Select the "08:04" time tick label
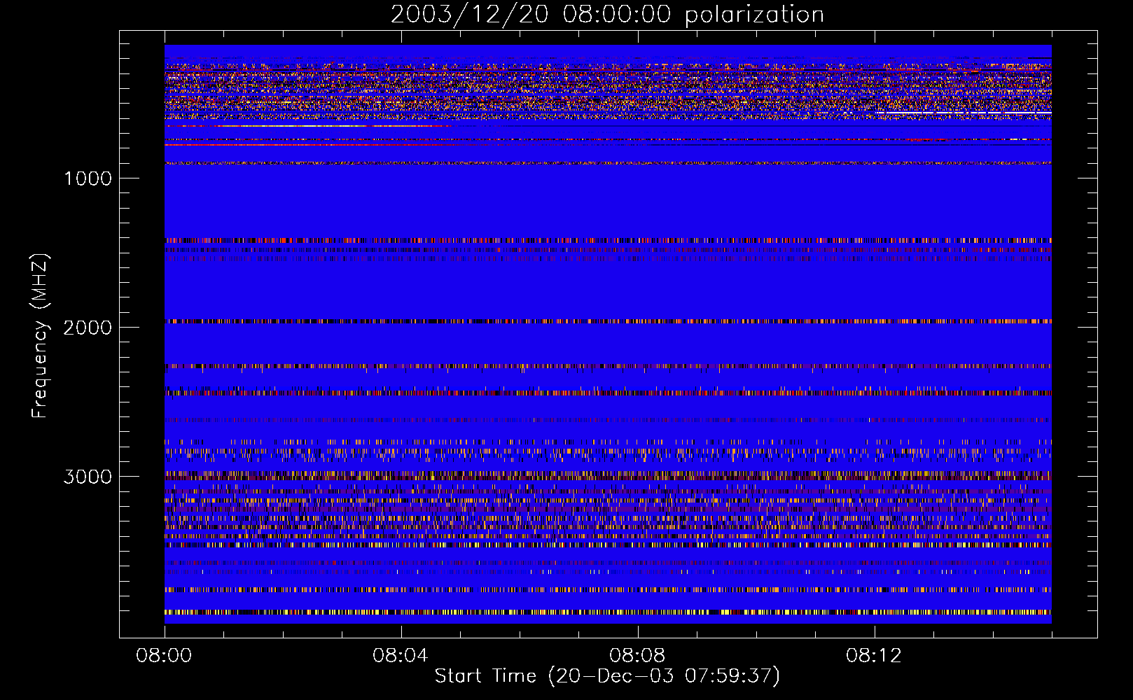Image resolution: width=1133 pixels, height=700 pixels. pyautogui.click(x=401, y=656)
